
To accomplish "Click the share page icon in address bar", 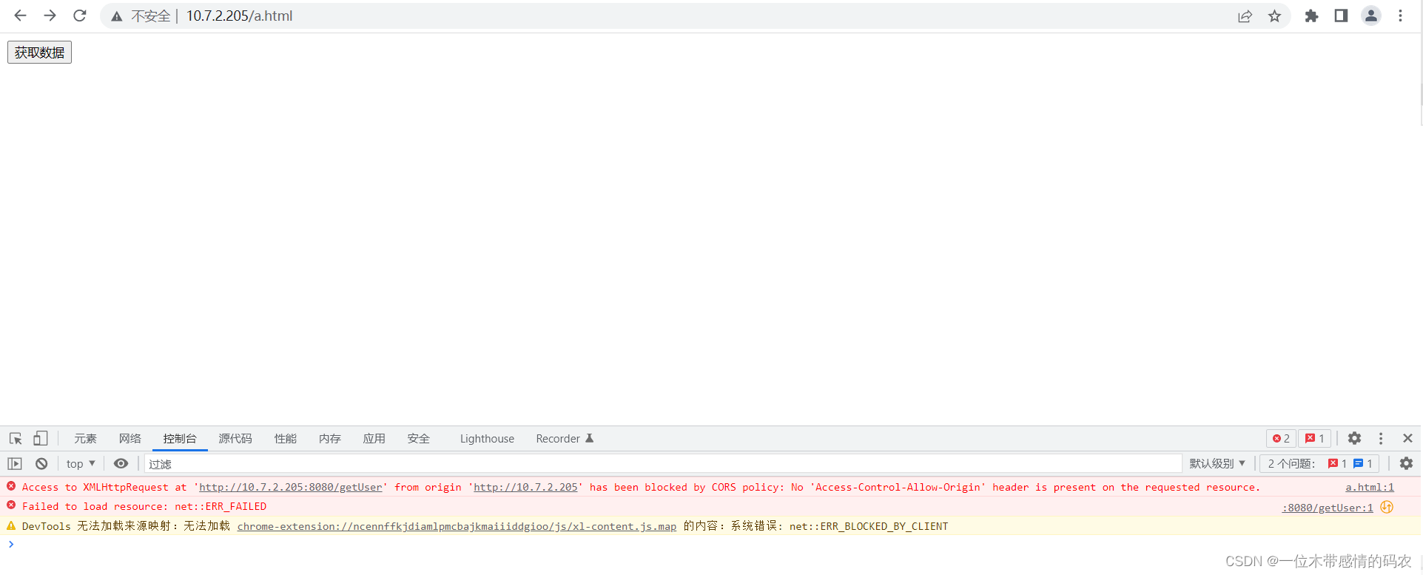I will [1245, 16].
